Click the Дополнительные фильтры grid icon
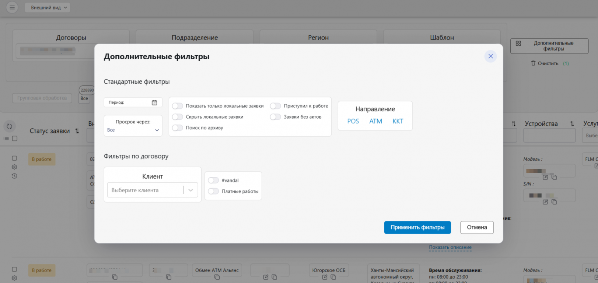The height and width of the screenshot is (283, 598). click(518, 43)
